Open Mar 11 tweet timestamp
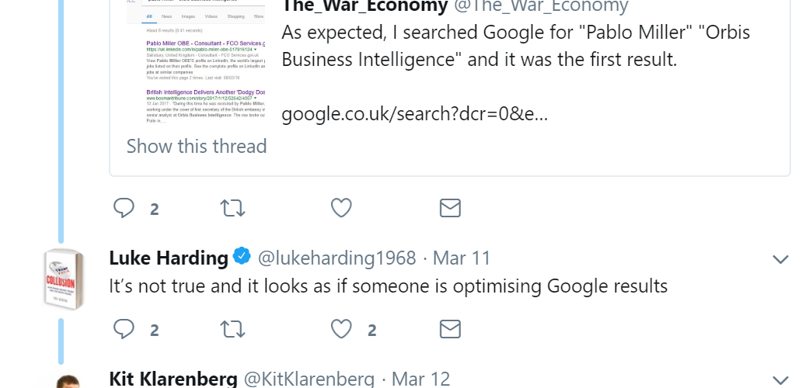The image size is (802, 388). 462,258
